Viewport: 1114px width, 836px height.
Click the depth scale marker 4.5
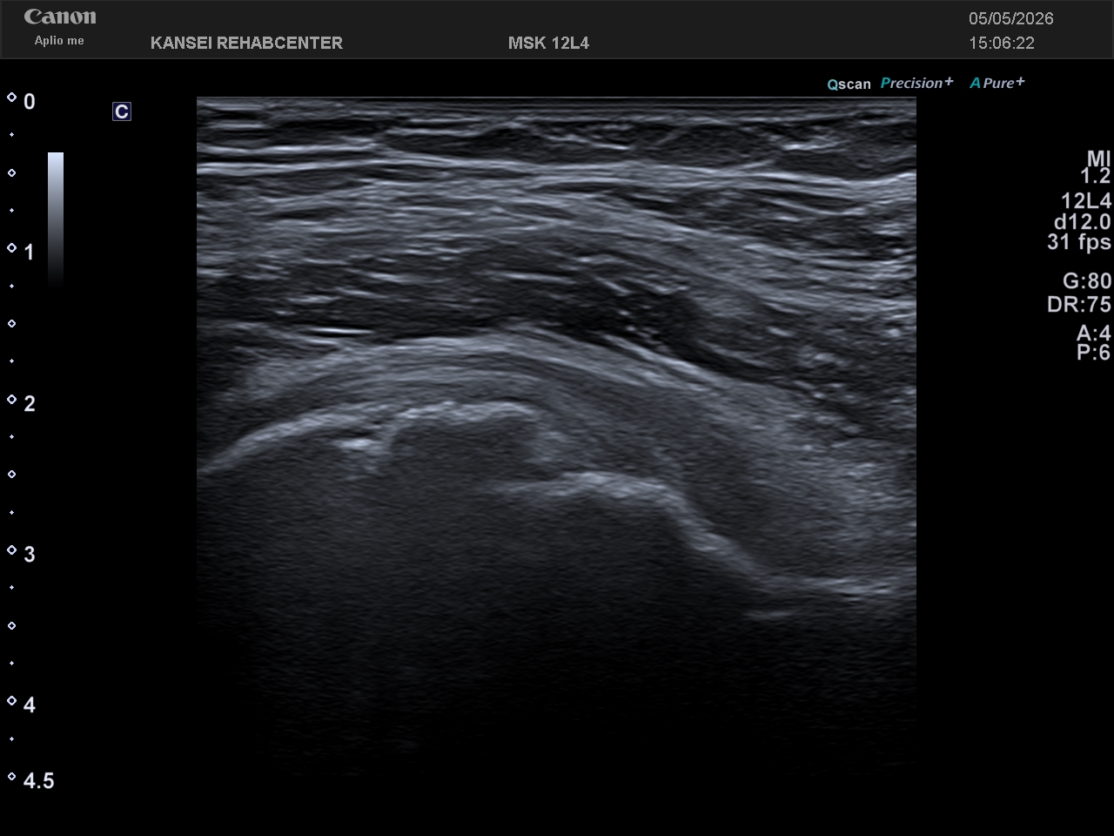[38, 780]
